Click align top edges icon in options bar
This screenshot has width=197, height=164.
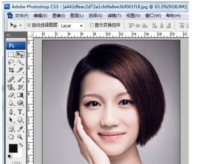click(131, 26)
